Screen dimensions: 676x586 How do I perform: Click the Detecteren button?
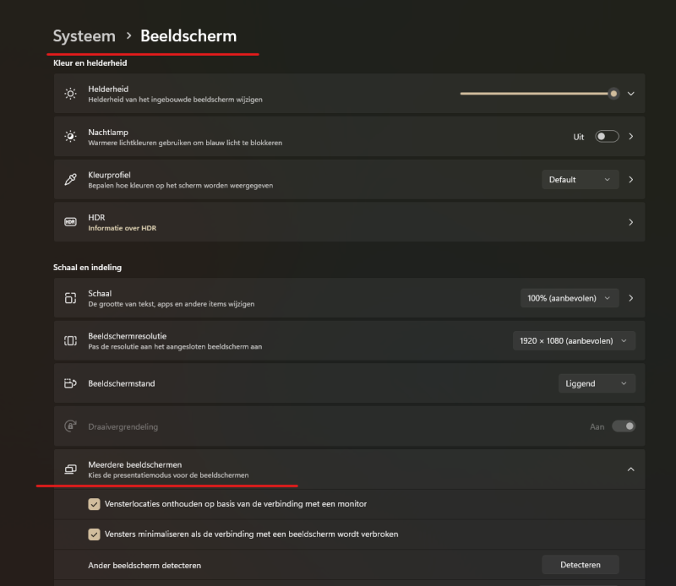(x=581, y=565)
